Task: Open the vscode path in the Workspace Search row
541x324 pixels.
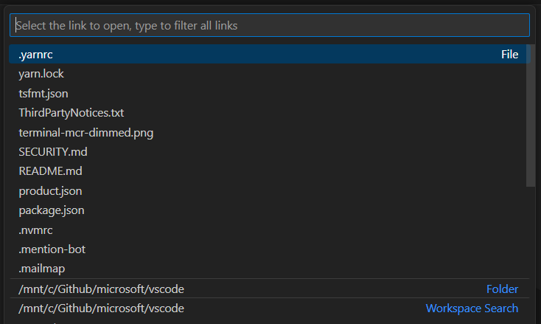Action: click(x=101, y=308)
